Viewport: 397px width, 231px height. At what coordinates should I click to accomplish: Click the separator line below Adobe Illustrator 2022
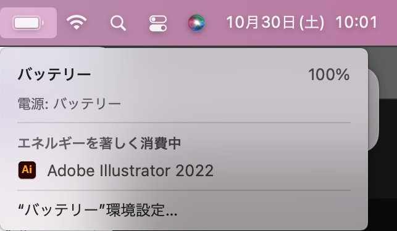coord(184,190)
